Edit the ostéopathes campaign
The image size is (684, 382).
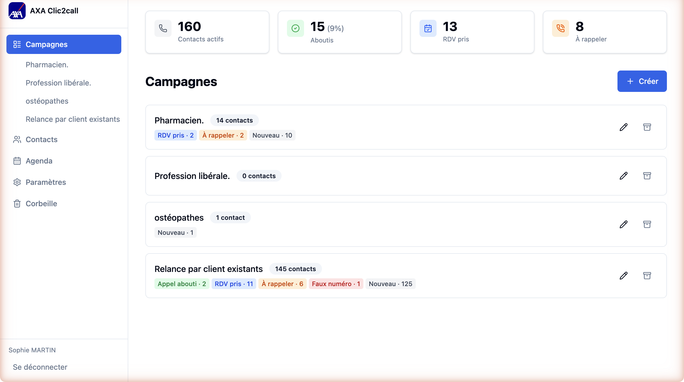tap(624, 224)
